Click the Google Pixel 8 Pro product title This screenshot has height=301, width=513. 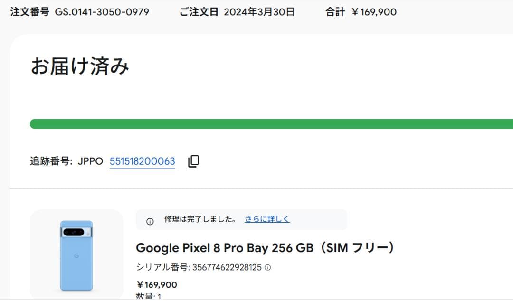266,248
